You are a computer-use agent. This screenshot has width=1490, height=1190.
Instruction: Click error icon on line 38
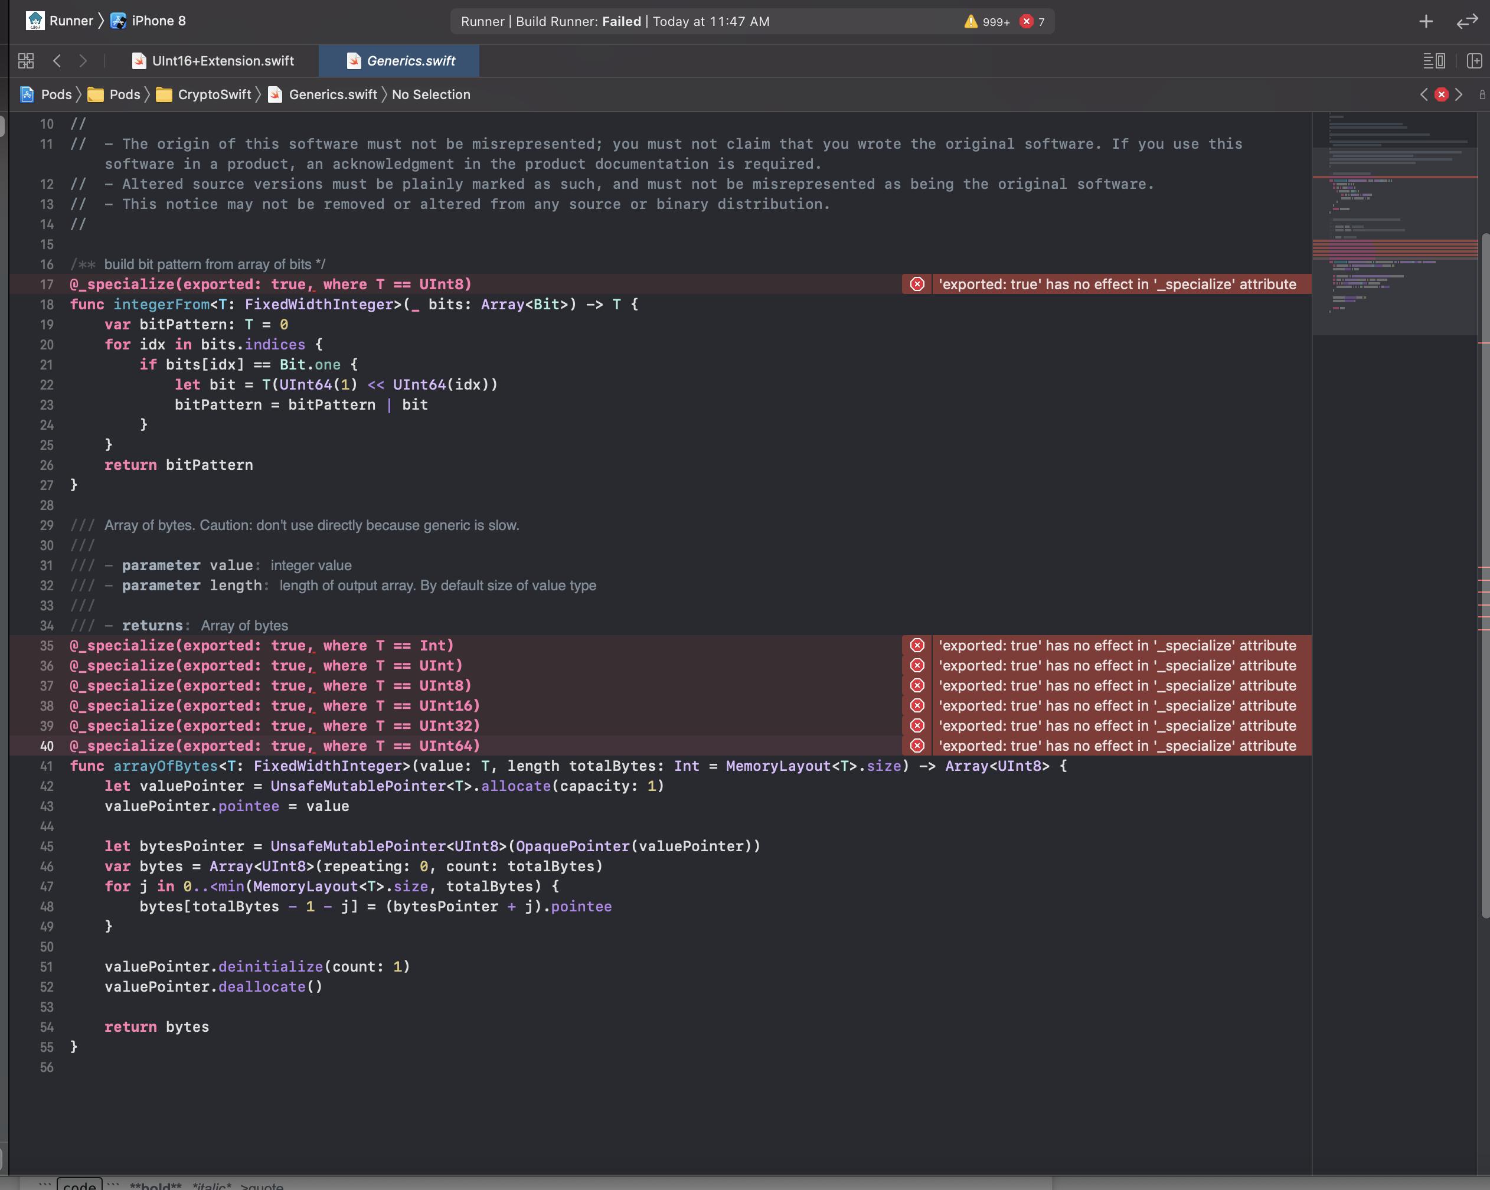coord(917,705)
